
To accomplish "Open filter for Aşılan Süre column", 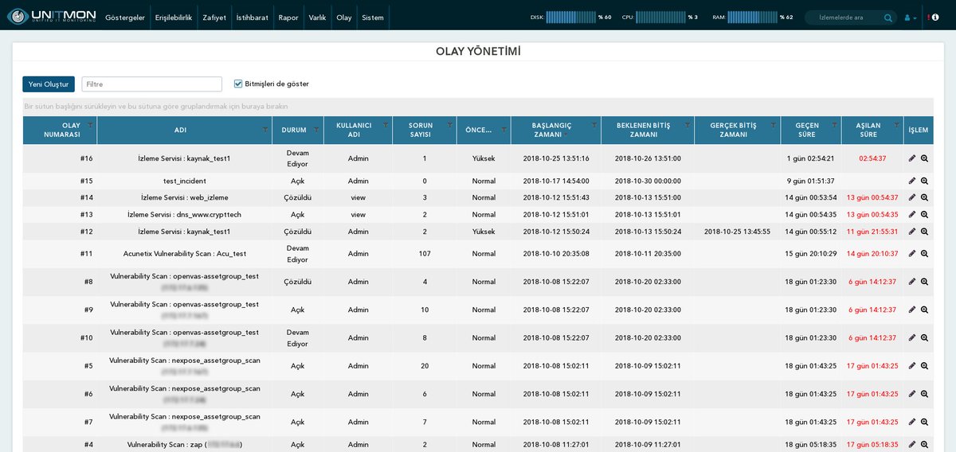I will (x=896, y=125).
